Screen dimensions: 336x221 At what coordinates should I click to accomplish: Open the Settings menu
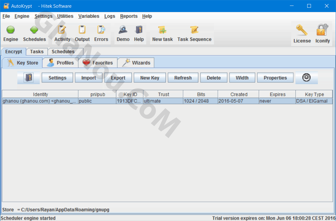click(x=44, y=16)
